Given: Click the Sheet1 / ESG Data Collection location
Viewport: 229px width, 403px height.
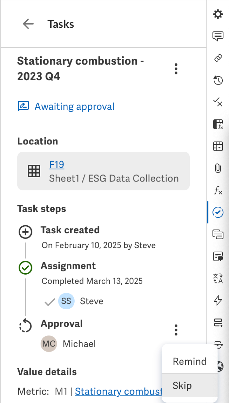Looking at the screenshot, I should coord(114,178).
